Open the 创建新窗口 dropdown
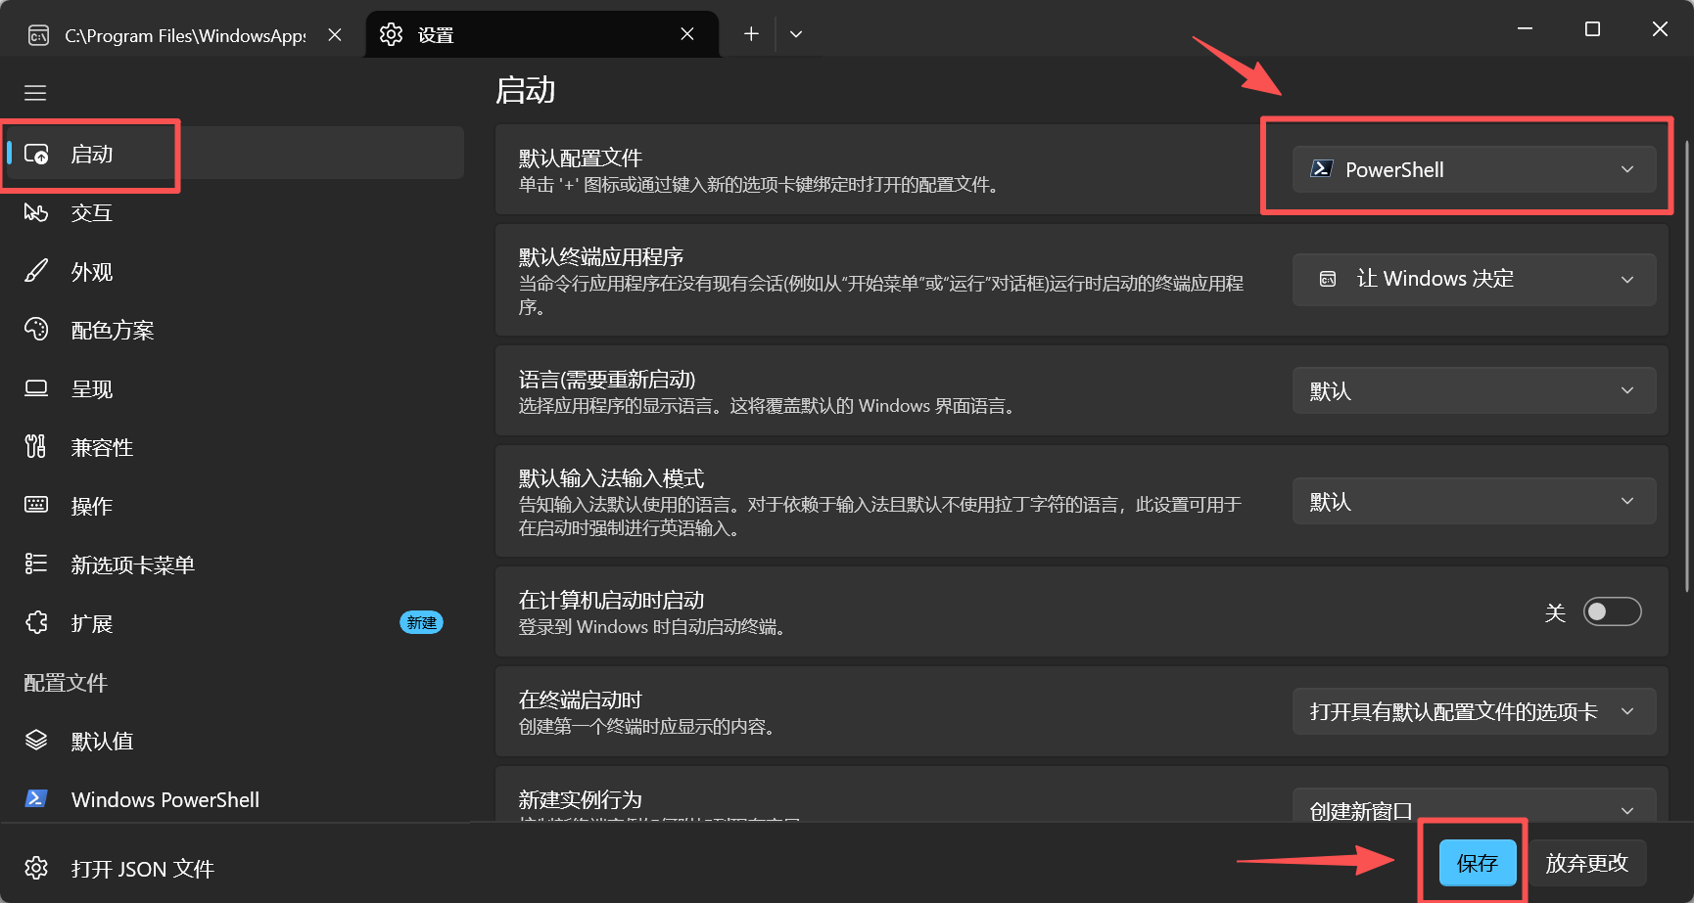 1474,805
